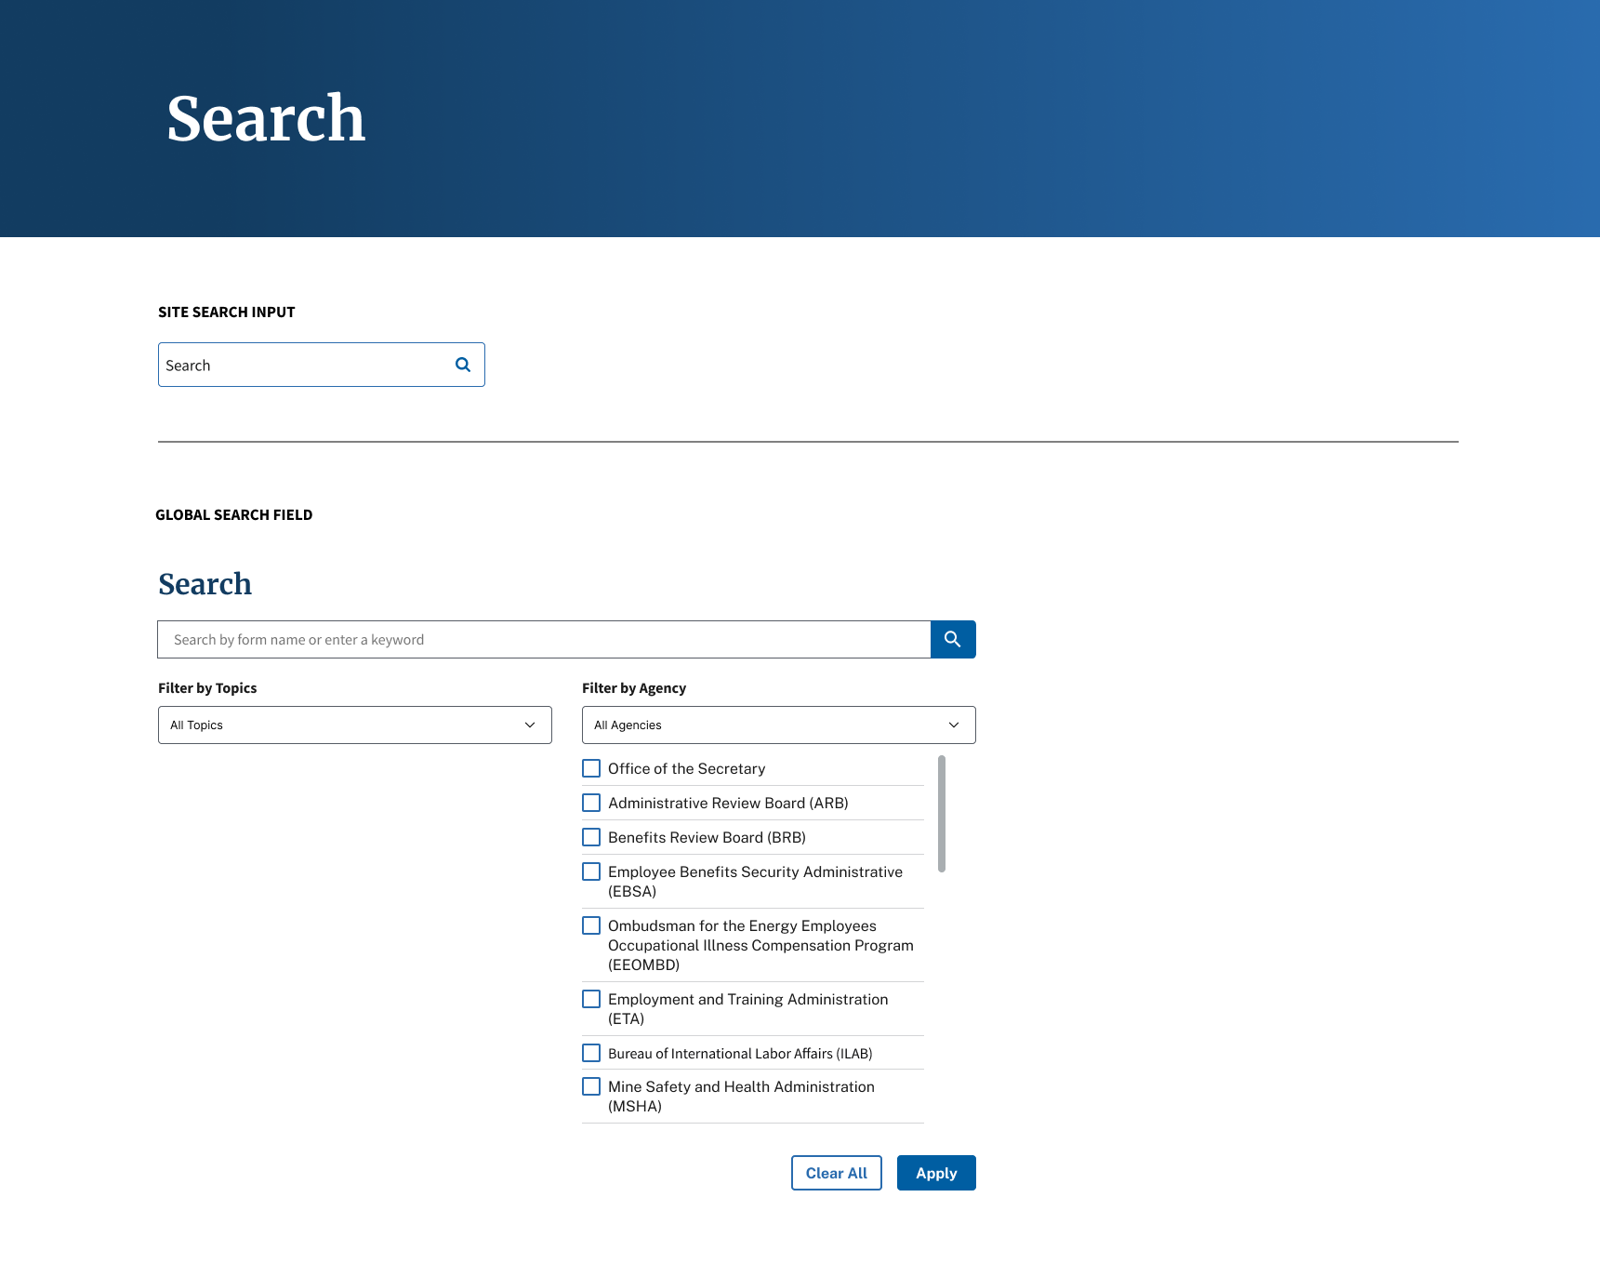The width and height of the screenshot is (1600, 1277).
Task: Check Employment and Training Administration (ETA)
Action: coord(591,999)
